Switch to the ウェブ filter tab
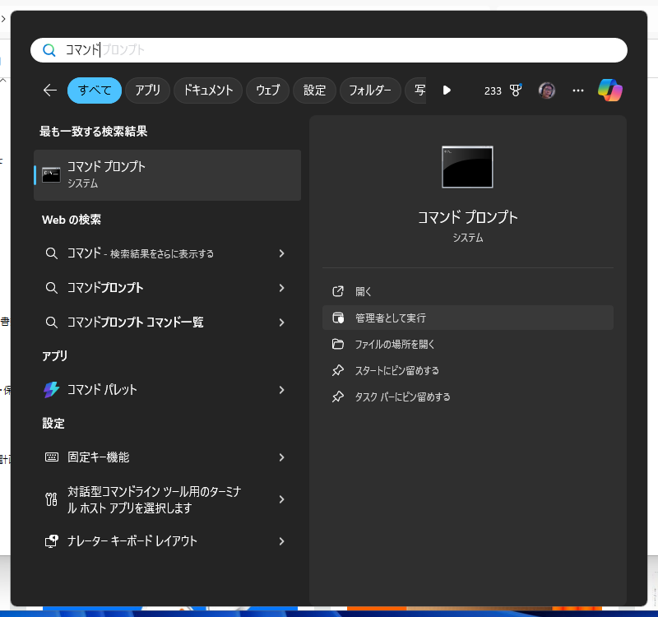658x617 pixels. [268, 90]
